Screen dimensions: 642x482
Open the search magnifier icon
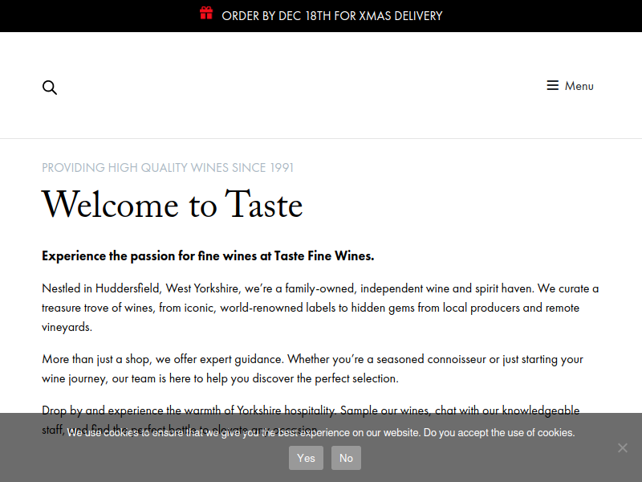click(x=50, y=88)
